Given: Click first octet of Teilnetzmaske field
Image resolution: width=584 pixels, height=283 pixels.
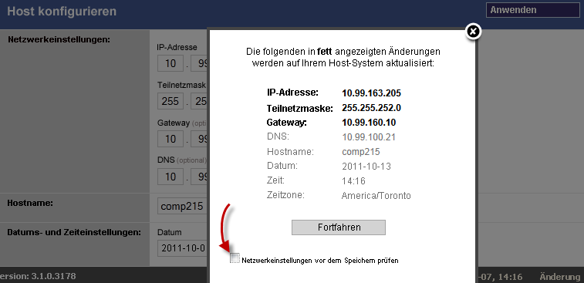Looking at the screenshot, I should [x=170, y=101].
